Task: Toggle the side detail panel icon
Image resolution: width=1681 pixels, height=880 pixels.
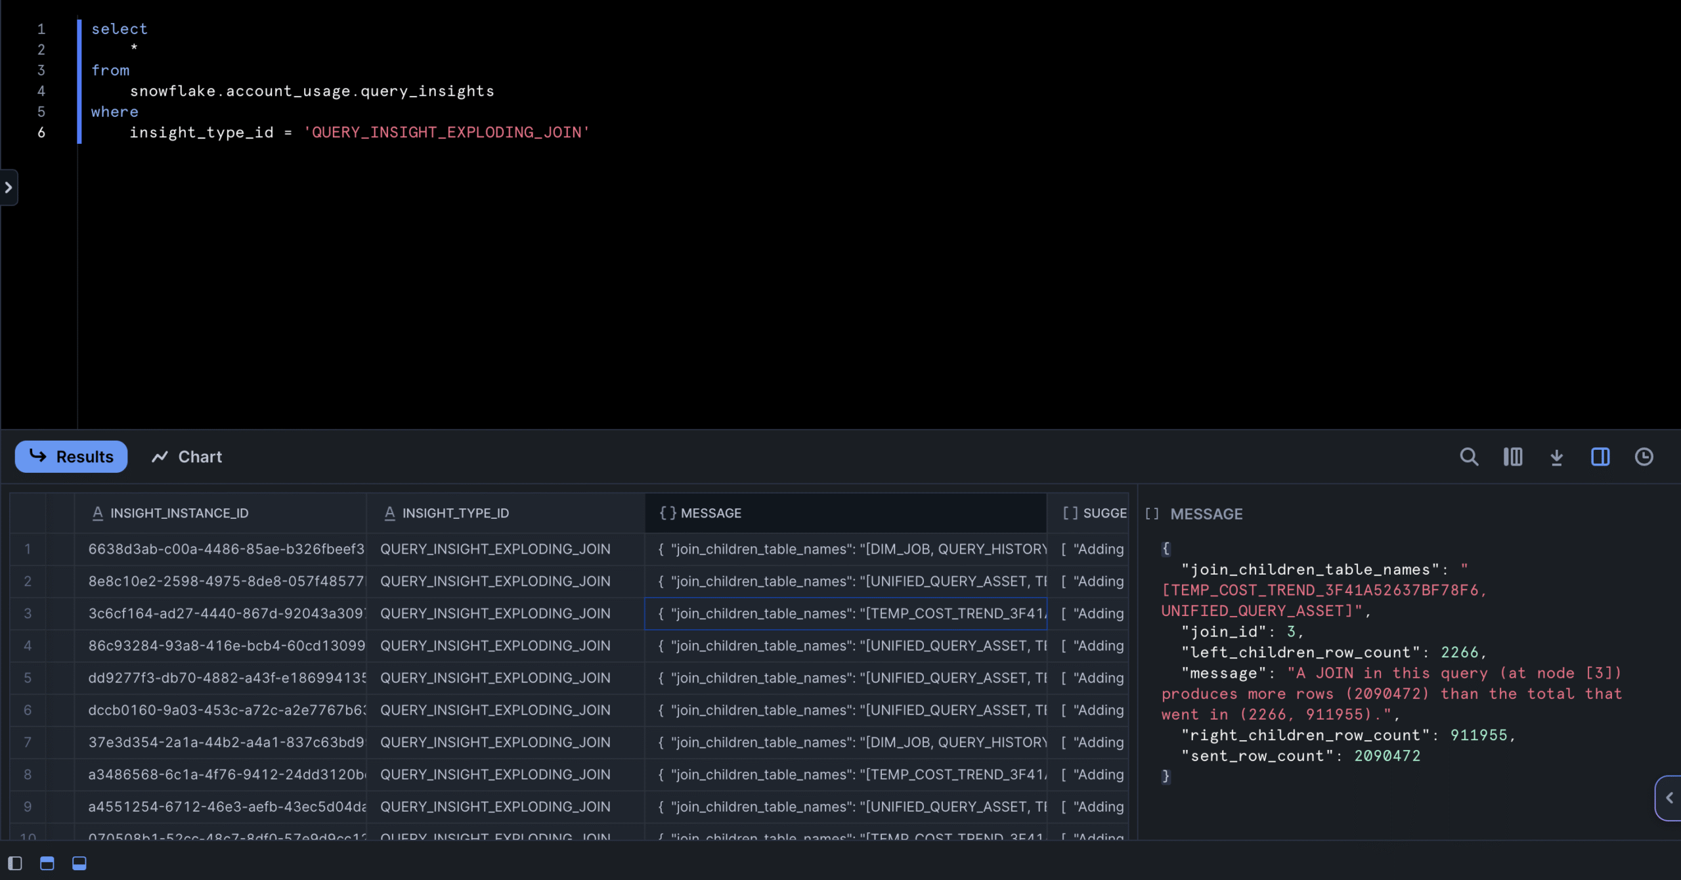Action: pos(1600,456)
